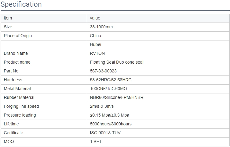Click the Pressure loading value cell
The width and height of the screenshot is (230, 147).
click(x=158, y=115)
